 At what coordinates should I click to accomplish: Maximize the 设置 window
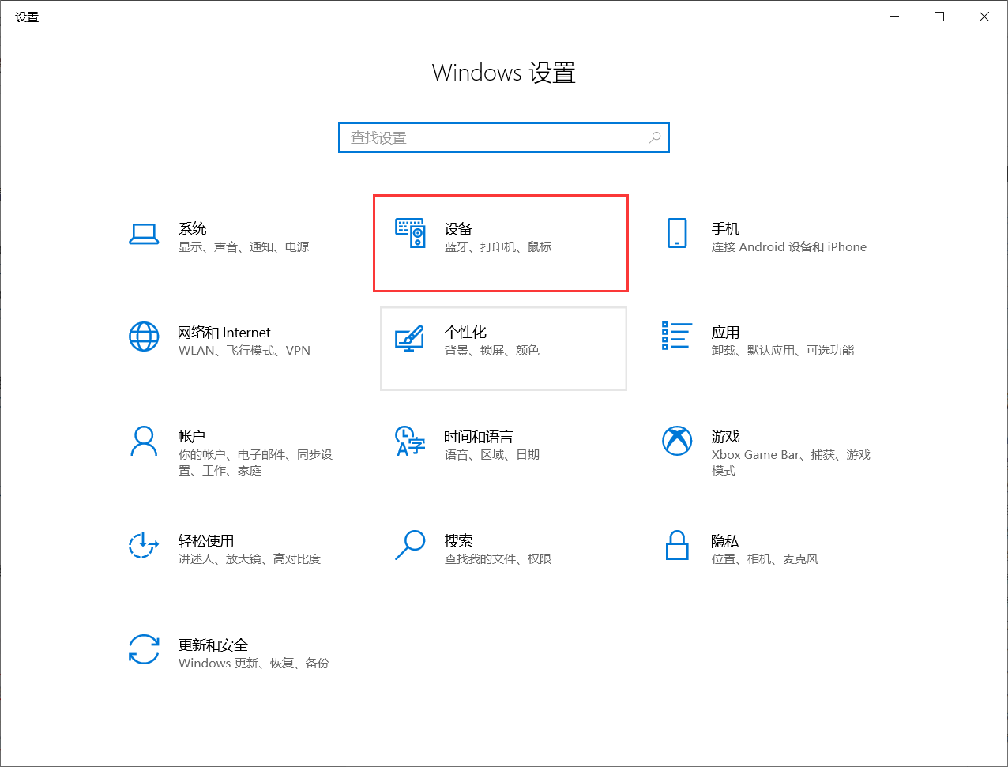(939, 17)
